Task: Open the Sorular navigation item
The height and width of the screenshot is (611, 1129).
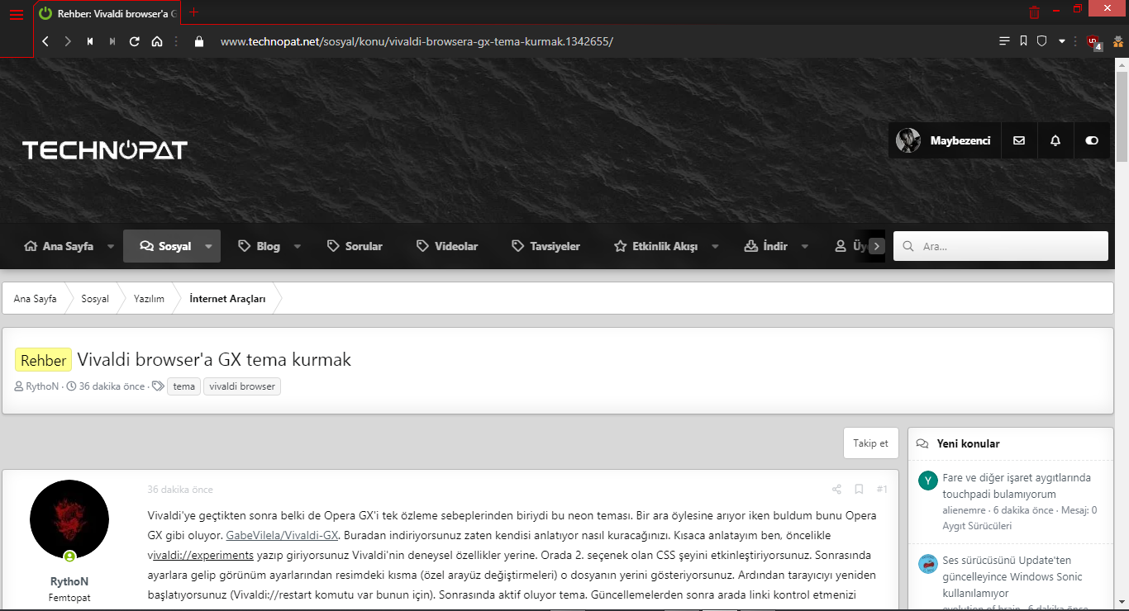Action: click(x=355, y=246)
